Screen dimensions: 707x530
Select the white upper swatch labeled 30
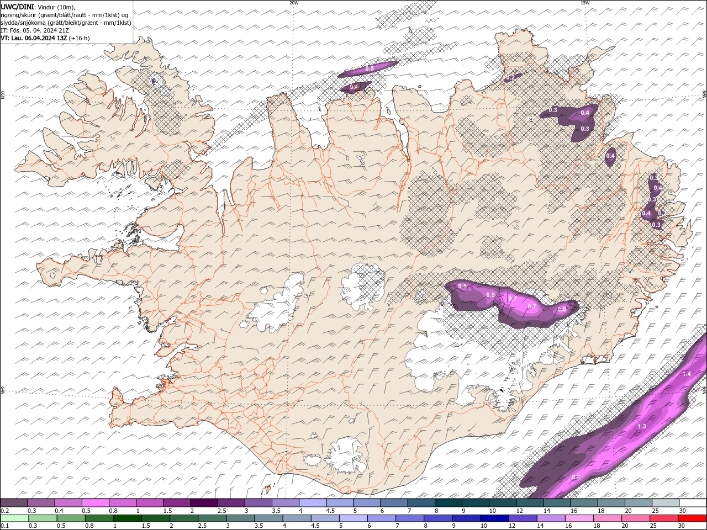pyautogui.click(x=693, y=503)
